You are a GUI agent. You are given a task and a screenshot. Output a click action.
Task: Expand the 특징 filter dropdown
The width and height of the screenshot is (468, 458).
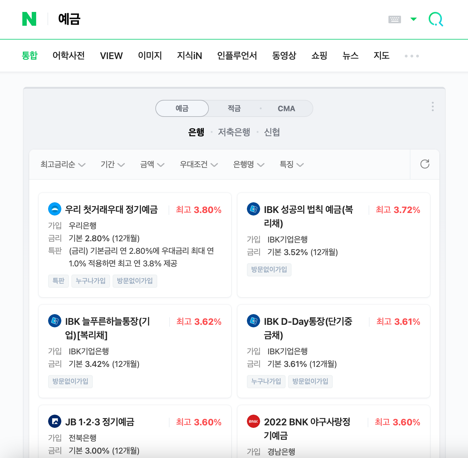[292, 164]
